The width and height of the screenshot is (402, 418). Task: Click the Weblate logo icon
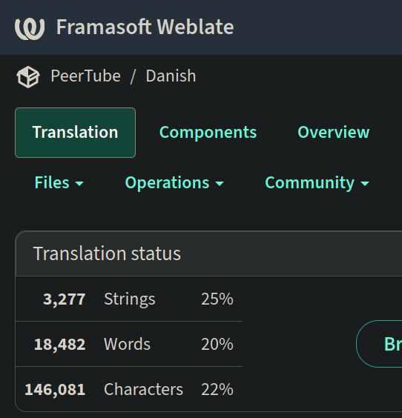tap(30, 27)
